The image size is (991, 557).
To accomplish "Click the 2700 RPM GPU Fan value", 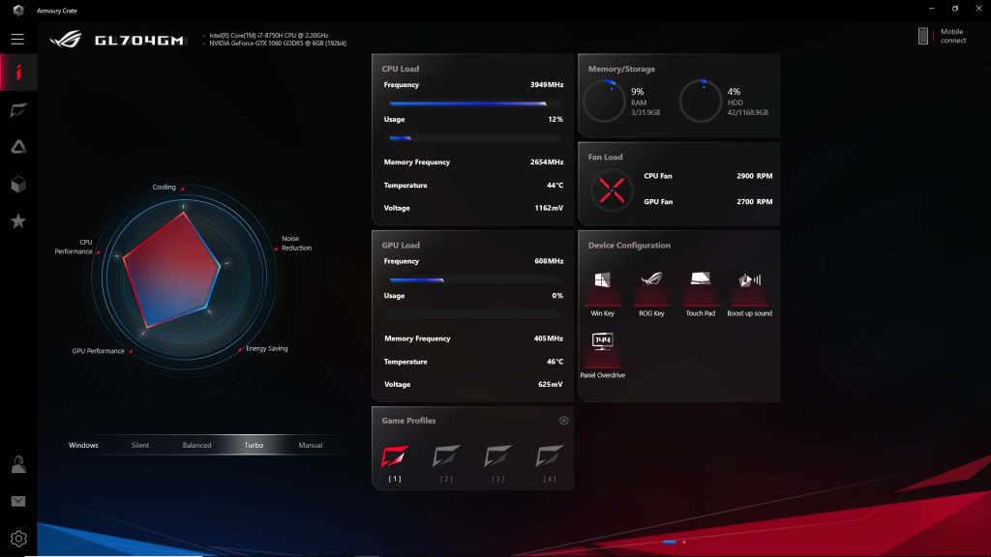I will tap(754, 201).
